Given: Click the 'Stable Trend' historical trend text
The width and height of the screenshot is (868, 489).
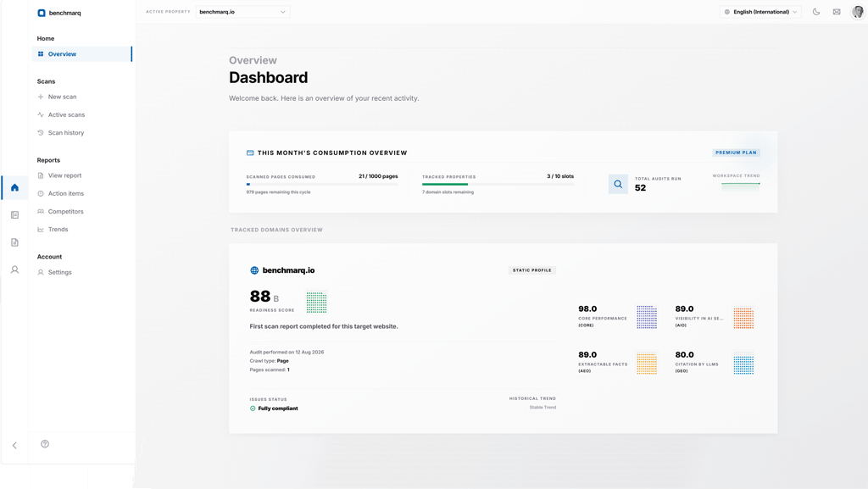Looking at the screenshot, I should click(542, 408).
